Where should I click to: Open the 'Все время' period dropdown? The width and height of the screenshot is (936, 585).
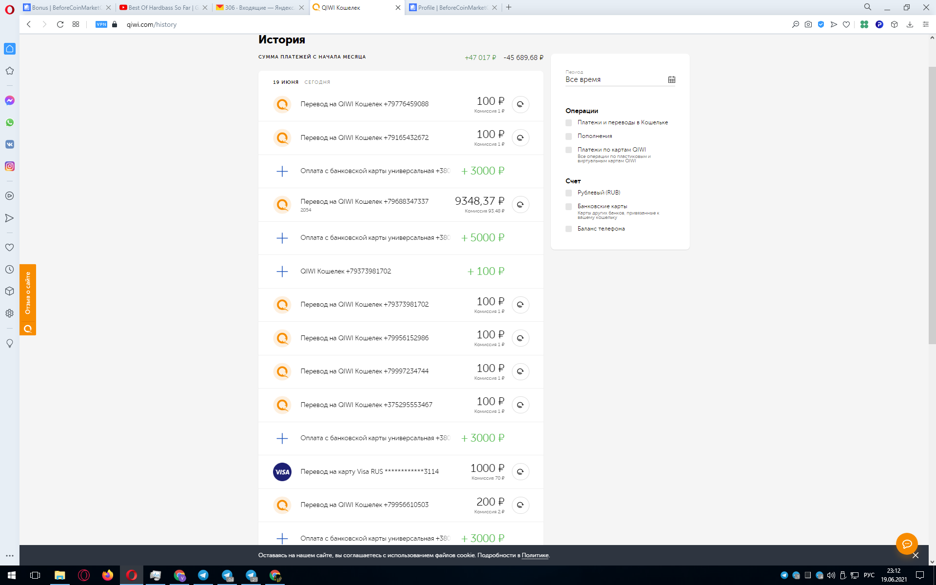coord(620,79)
